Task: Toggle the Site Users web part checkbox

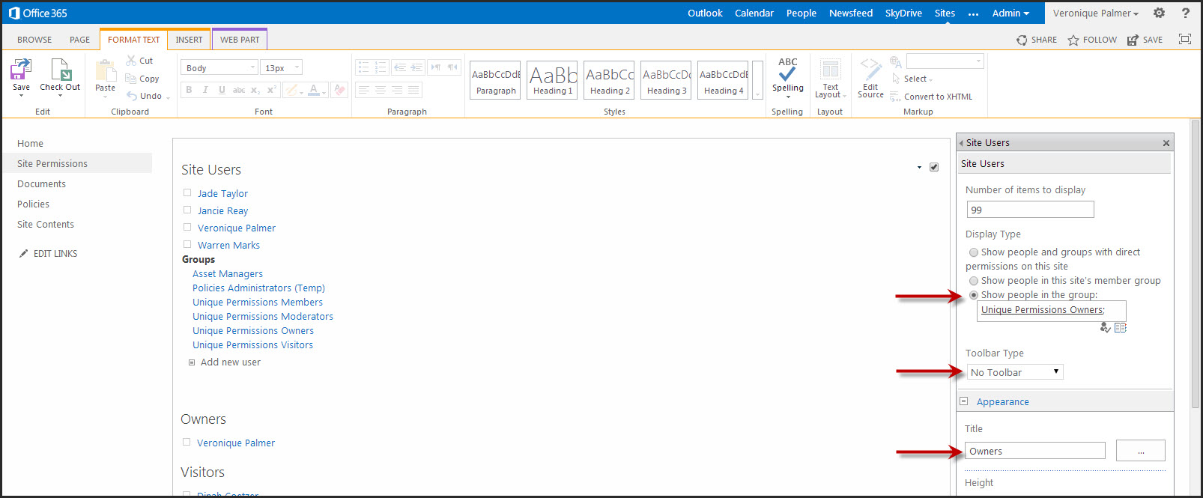Action: (x=934, y=167)
